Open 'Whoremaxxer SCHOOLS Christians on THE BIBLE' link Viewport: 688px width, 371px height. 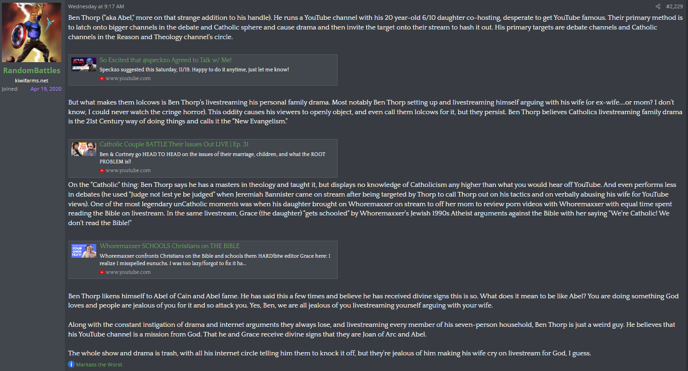(x=170, y=246)
